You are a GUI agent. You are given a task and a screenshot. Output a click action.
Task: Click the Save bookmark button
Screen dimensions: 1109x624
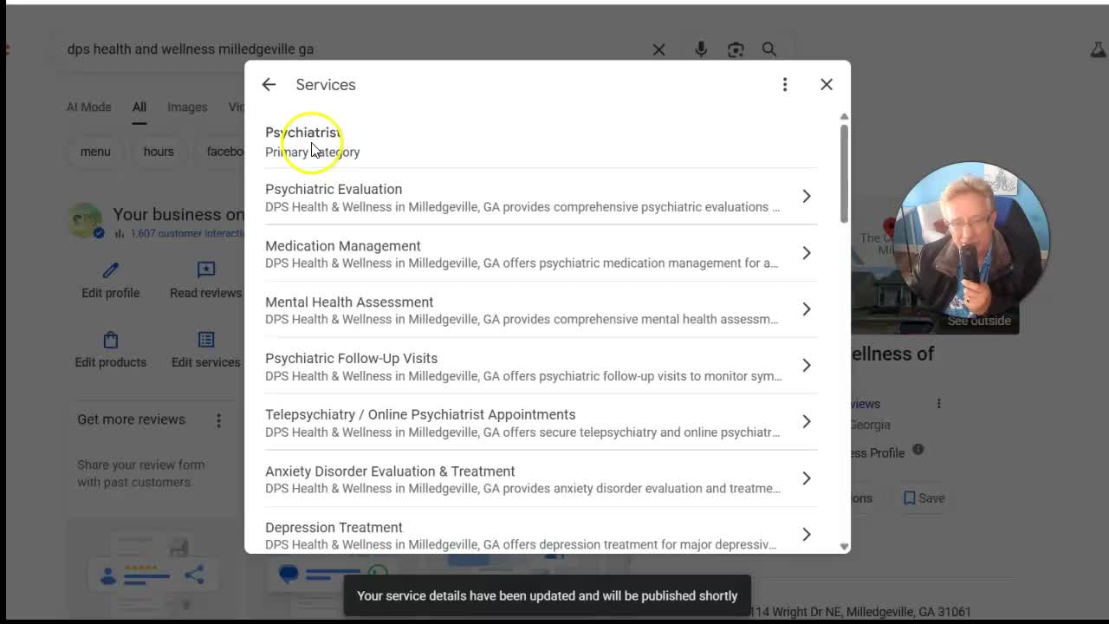[924, 498]
